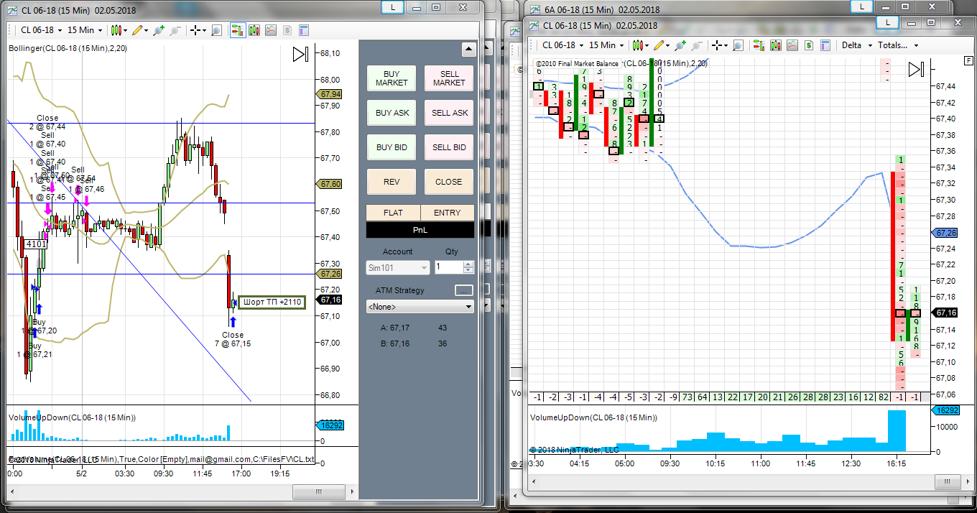Open Indicators dialog in right CL chart
Viewport: 977px width, 513px height.
[775, 45]
